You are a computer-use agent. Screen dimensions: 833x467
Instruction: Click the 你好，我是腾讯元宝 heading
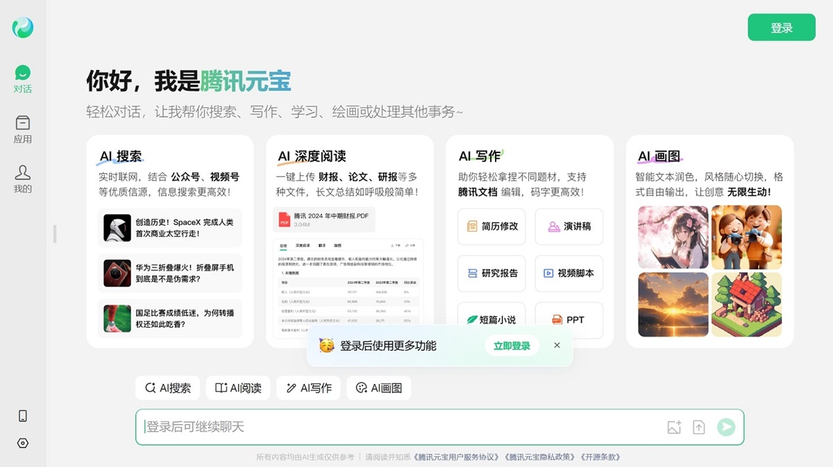189,81
